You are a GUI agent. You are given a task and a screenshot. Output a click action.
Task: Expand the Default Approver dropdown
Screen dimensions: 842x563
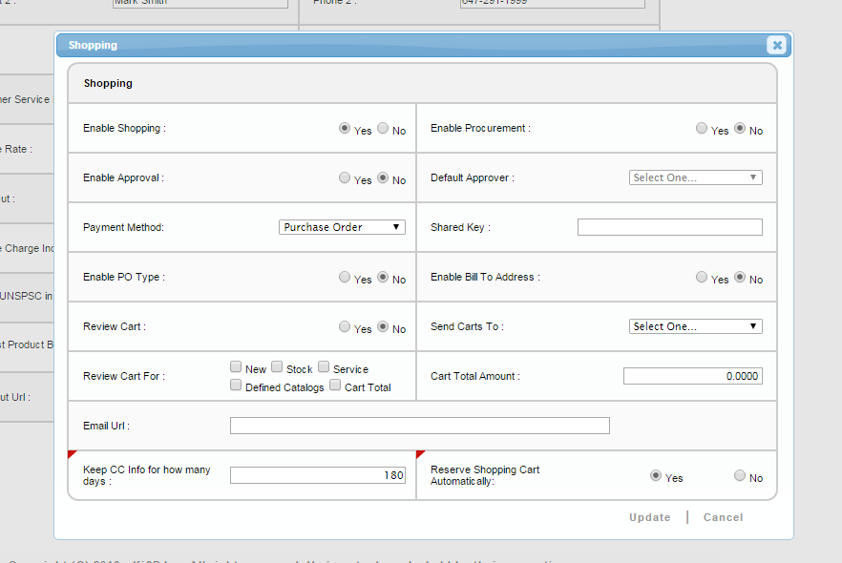[695, 177]
